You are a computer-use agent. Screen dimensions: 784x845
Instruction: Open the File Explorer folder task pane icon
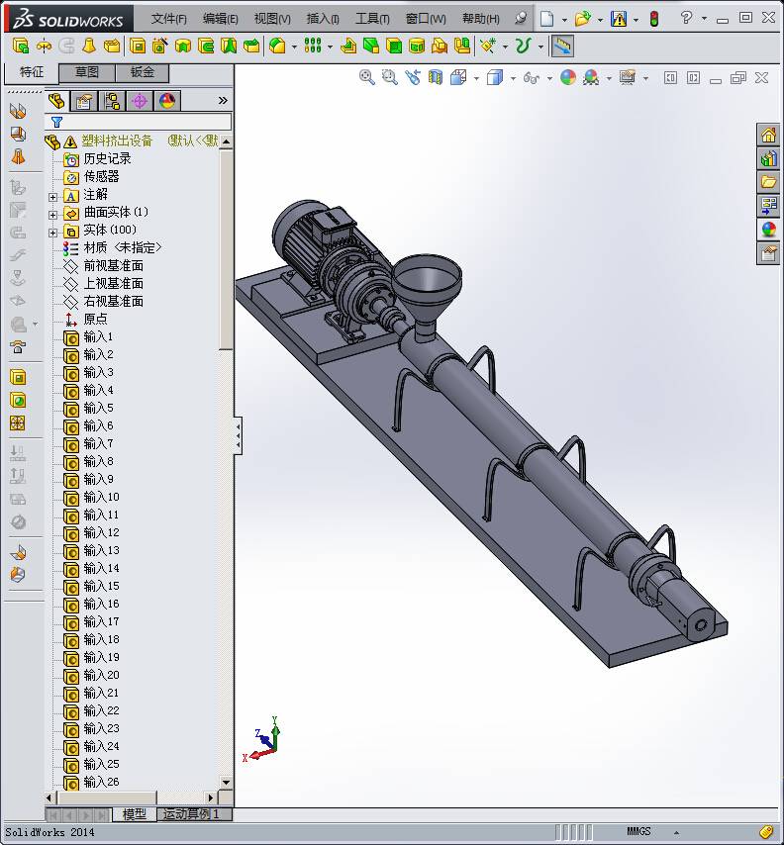(x=768, y=182)
